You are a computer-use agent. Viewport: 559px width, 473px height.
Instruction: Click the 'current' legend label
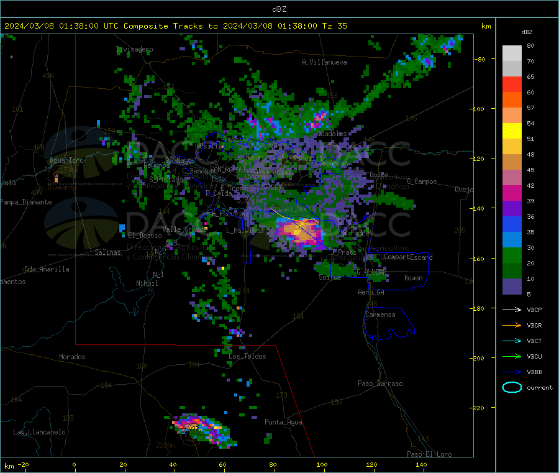pos(539,387)
